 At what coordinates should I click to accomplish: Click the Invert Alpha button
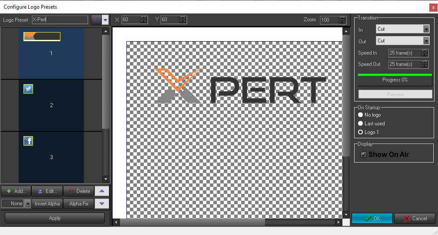click(x=47, y=203)
